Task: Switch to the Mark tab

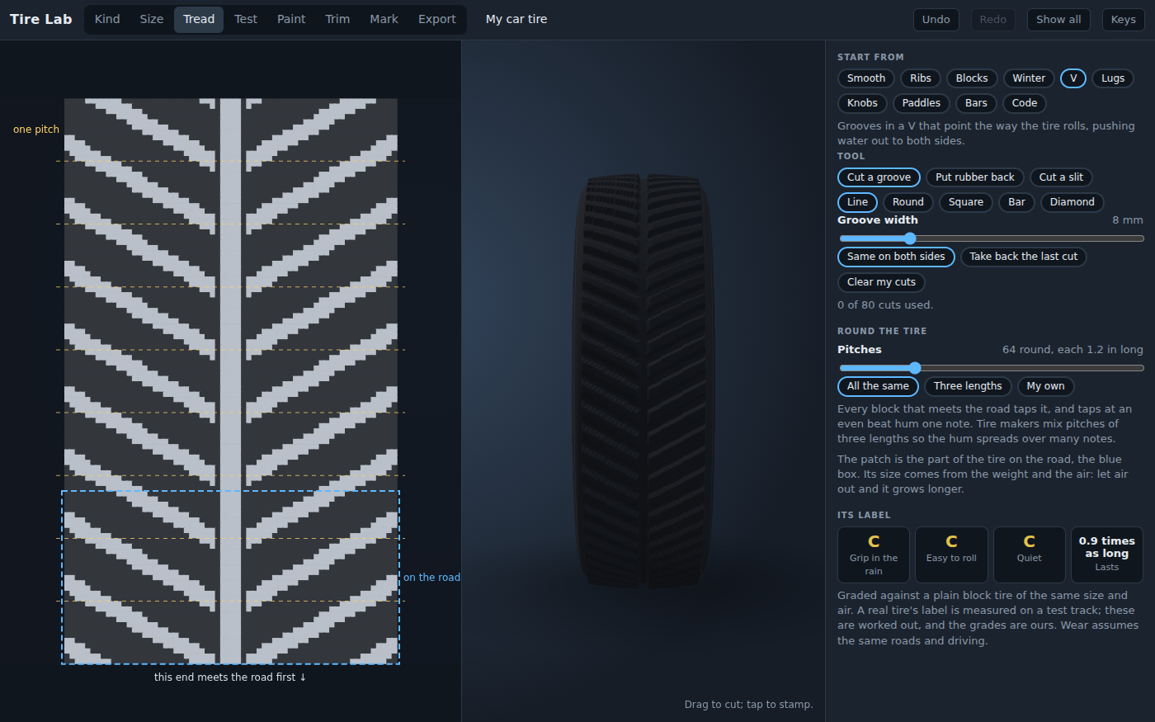Action: click(x=384, y=19)
